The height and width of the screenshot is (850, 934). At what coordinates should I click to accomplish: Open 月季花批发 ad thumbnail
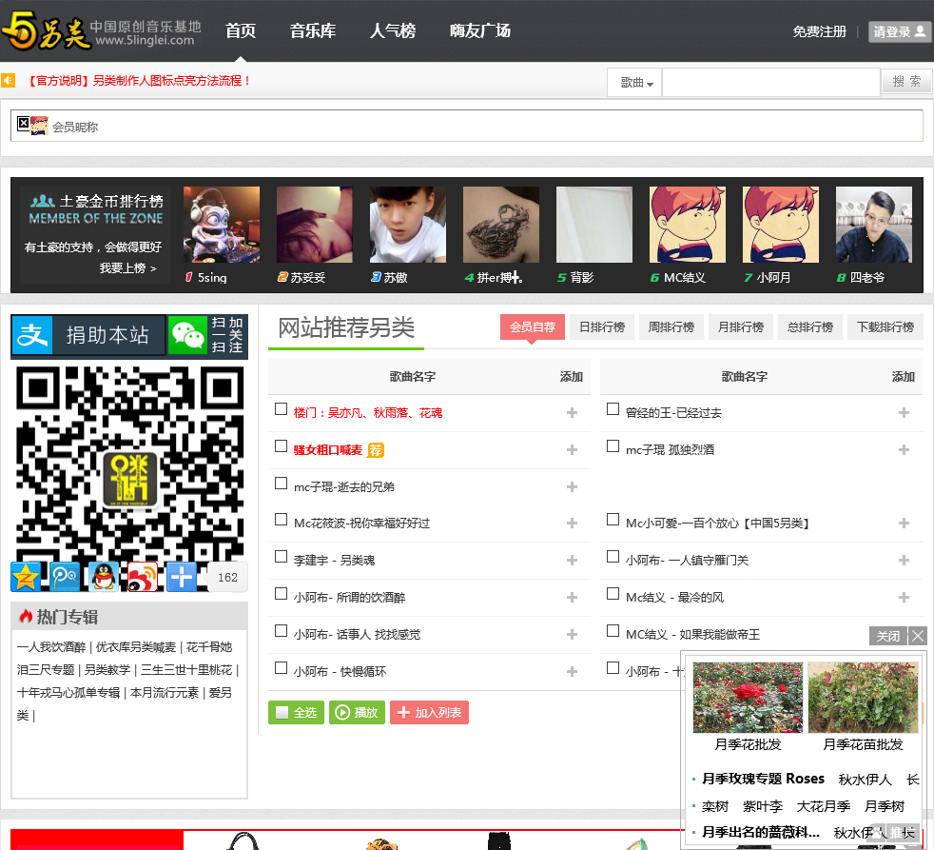click(x=749, y=698)
